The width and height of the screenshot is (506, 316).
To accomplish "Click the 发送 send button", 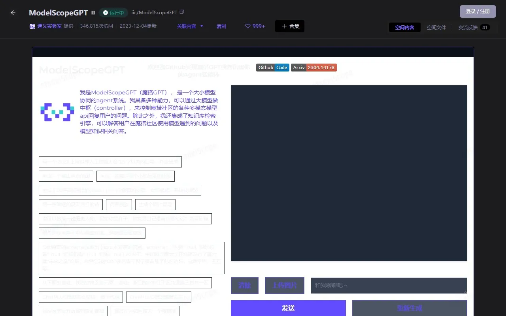I will (x=288, y=308).
